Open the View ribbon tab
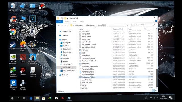This screenshot has height=102, width=182. 82,22
